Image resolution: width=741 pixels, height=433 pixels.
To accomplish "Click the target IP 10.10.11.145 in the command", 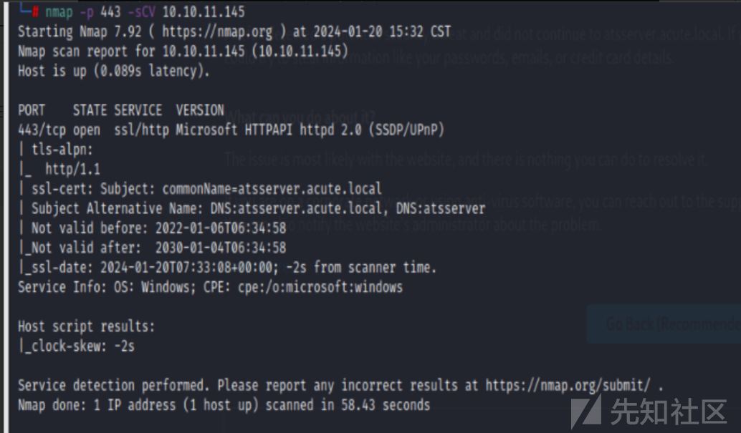I will (204, 11).
